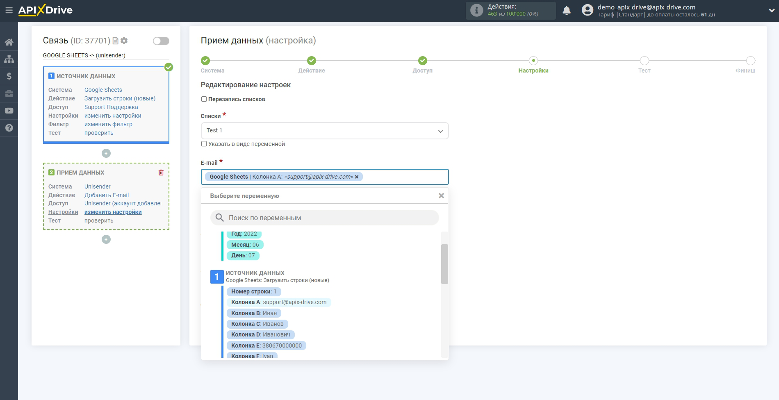The width and height of the screenshot is (779, 400).
Task: Add step after the receiving block
Action: (106, 239)
